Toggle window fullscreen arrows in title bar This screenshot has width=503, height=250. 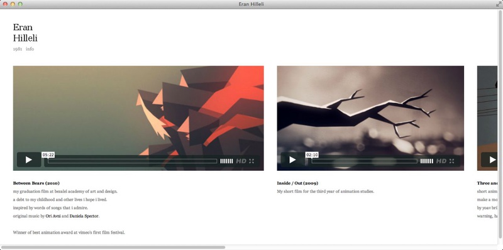click(x=499, y=4)
